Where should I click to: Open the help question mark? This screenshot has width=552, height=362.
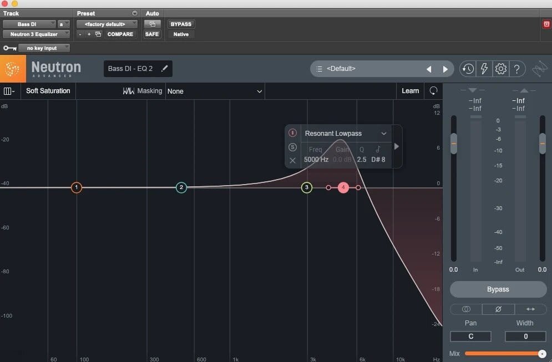pos(516,69)
